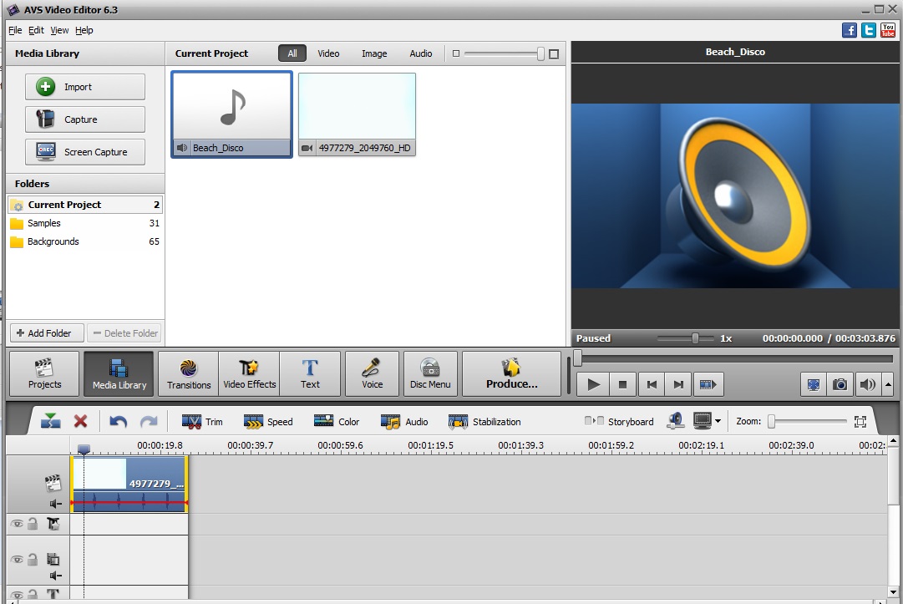Lock the text track
Viewport: 903px width, 604px height.
coord(34,594)
